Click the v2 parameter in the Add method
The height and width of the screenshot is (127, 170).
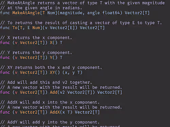62,92
